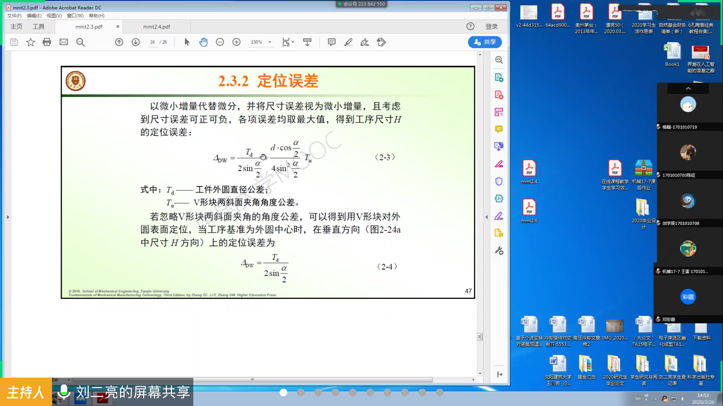Open the 帮助(H) menu
Image resolution: width=723 pixels, height=406 pixels.
tap(96, 16)
